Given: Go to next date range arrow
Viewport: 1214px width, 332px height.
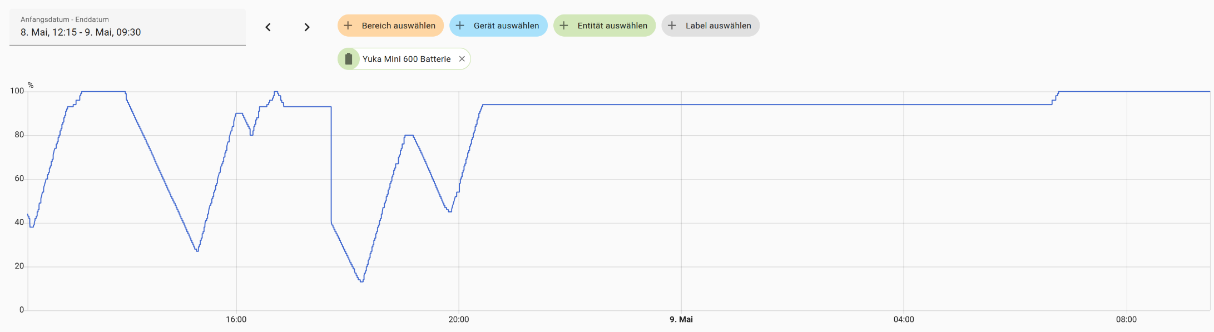Looking at the screenshot, I should (307, 27).
